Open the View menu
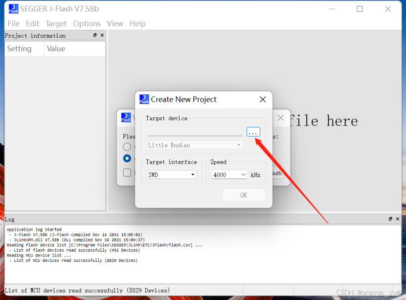The image size is (406, 300). [115, 23]
